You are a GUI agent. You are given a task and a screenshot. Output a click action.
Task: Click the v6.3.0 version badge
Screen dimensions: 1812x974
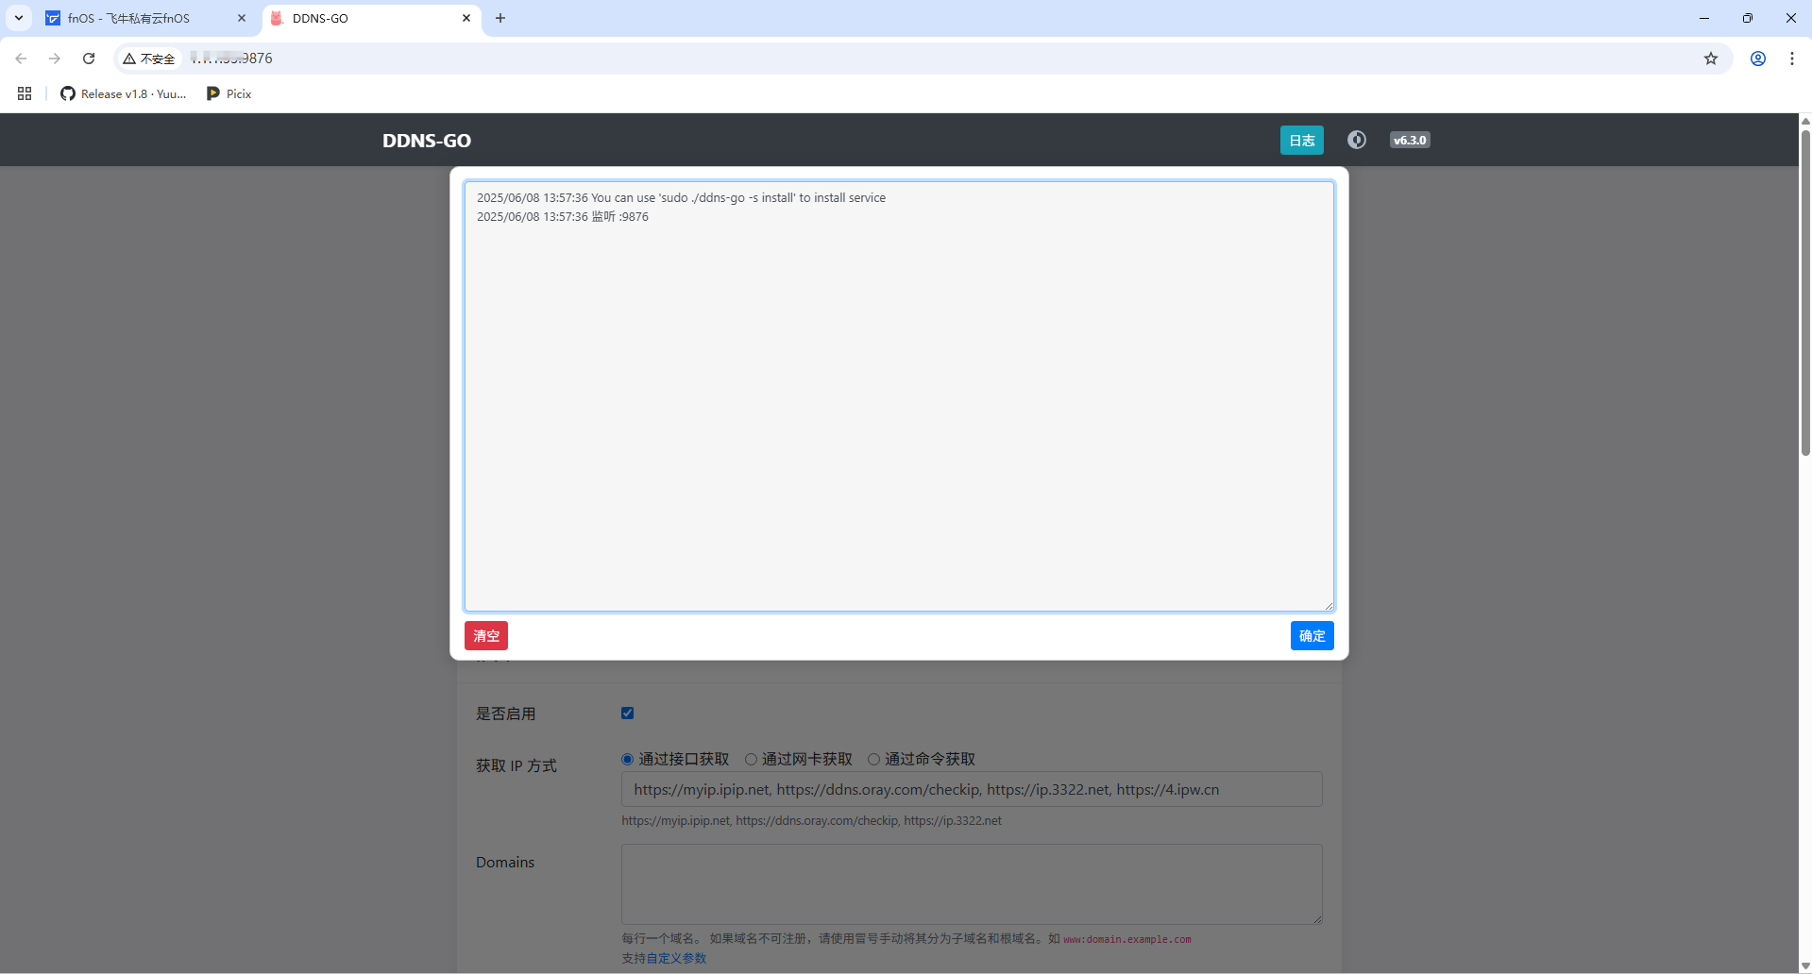tap(1410, 140)
